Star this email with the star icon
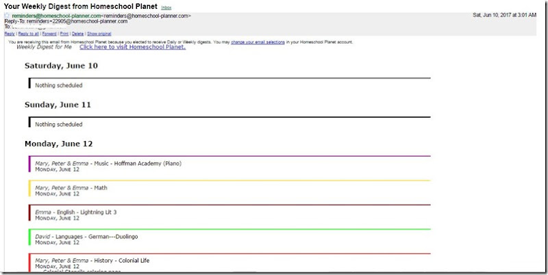This screenshot has height=275, width=548. click(7, 16)
